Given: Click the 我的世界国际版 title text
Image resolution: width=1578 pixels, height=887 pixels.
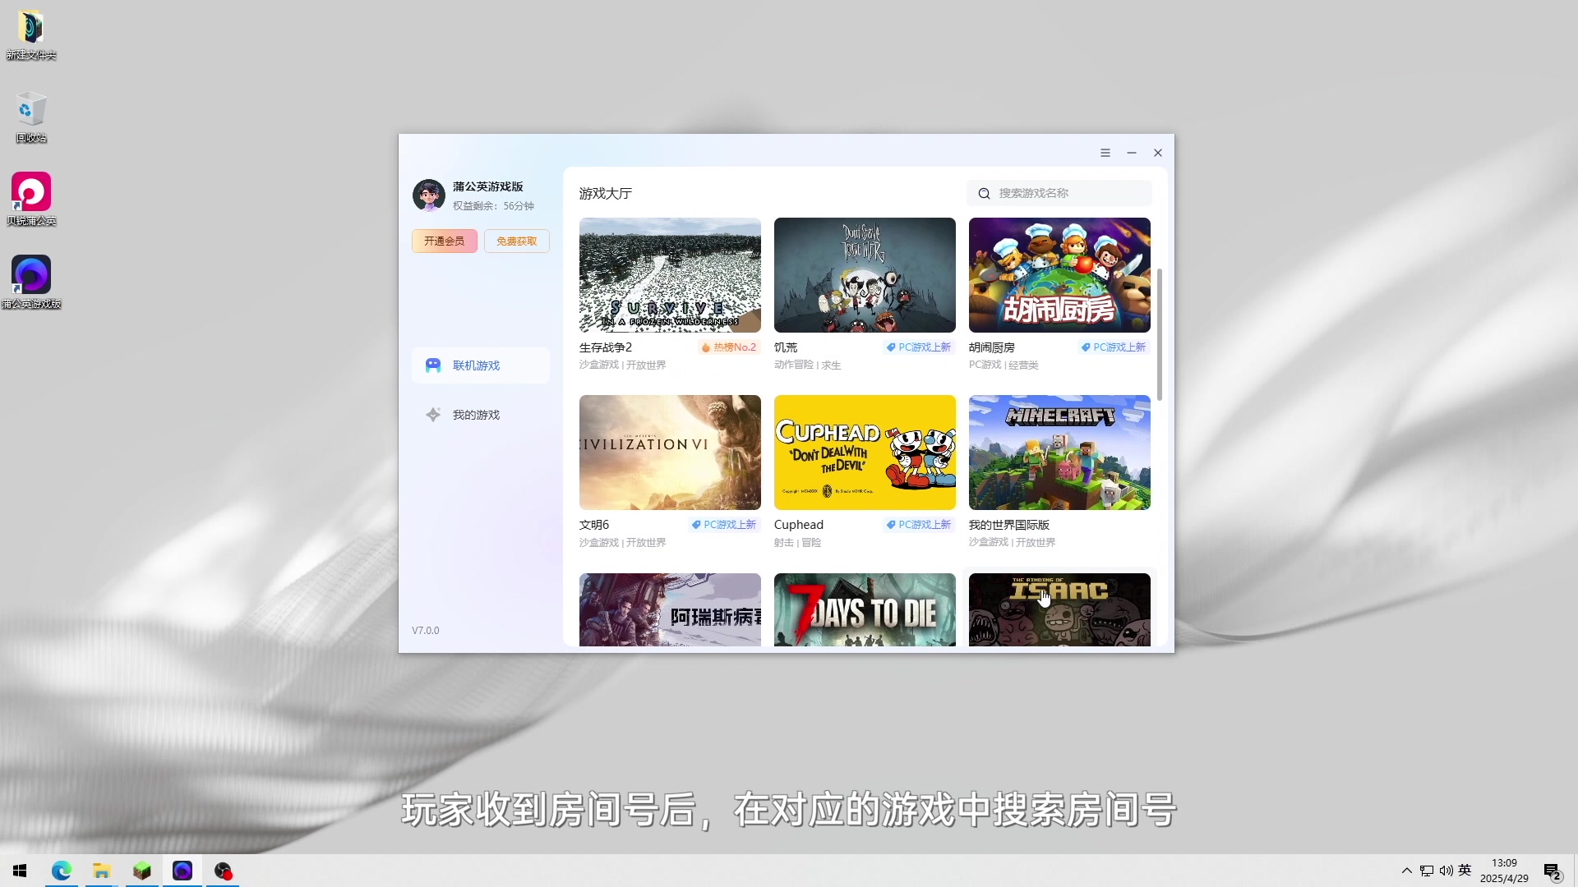Looking at the screenshot, I should coord(1009,525).
